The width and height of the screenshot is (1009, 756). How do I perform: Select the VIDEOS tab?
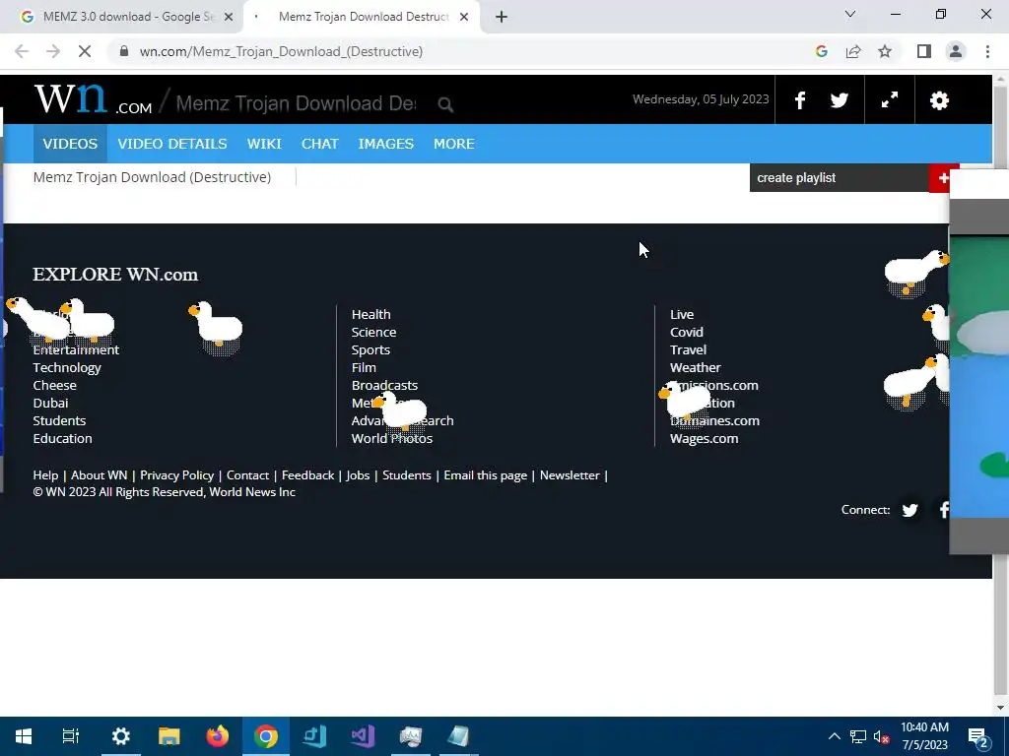pyautogui.click(x=70, y=144)
